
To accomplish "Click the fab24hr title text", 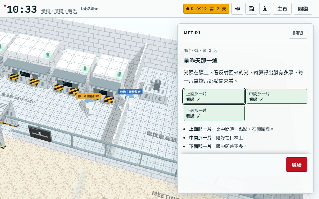I will pyautogui.click(x=89, y=9).
